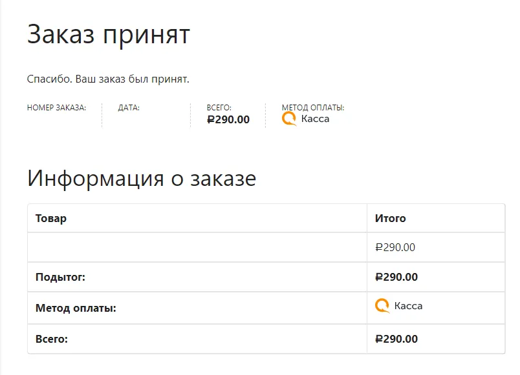Viewport: 520px width, 375px height.
Task: Click the bold ₽290.00 total in summary
Action: tap(228, 119)
